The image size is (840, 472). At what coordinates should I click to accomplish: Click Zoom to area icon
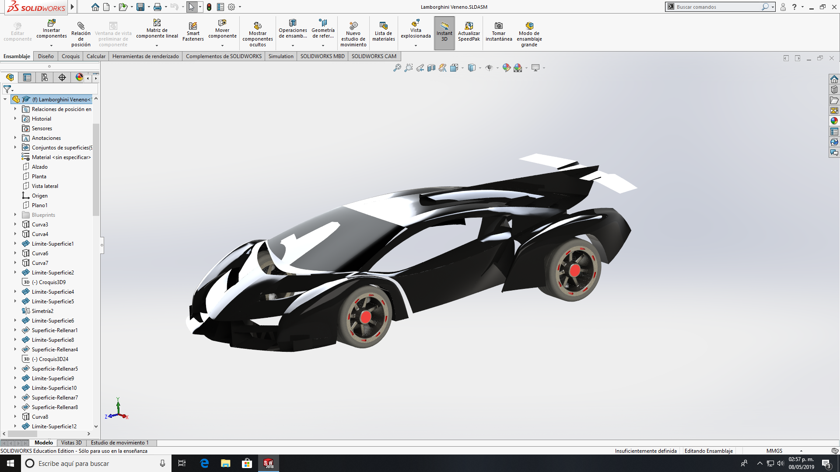coord(409,68)
